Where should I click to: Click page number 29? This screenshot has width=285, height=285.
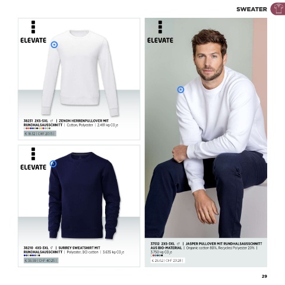(x=264, y=276)
